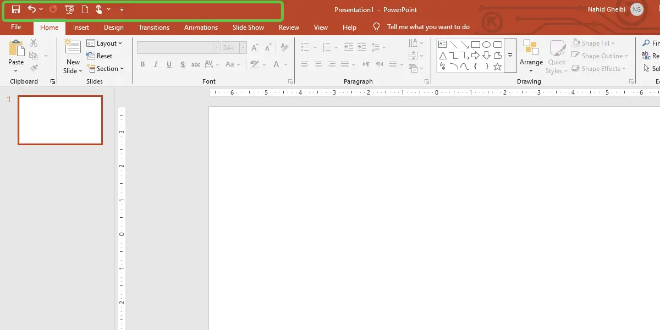Screen dimensions: 660x330
Task: Open the Help tab
Action: (x=349, y=28)
